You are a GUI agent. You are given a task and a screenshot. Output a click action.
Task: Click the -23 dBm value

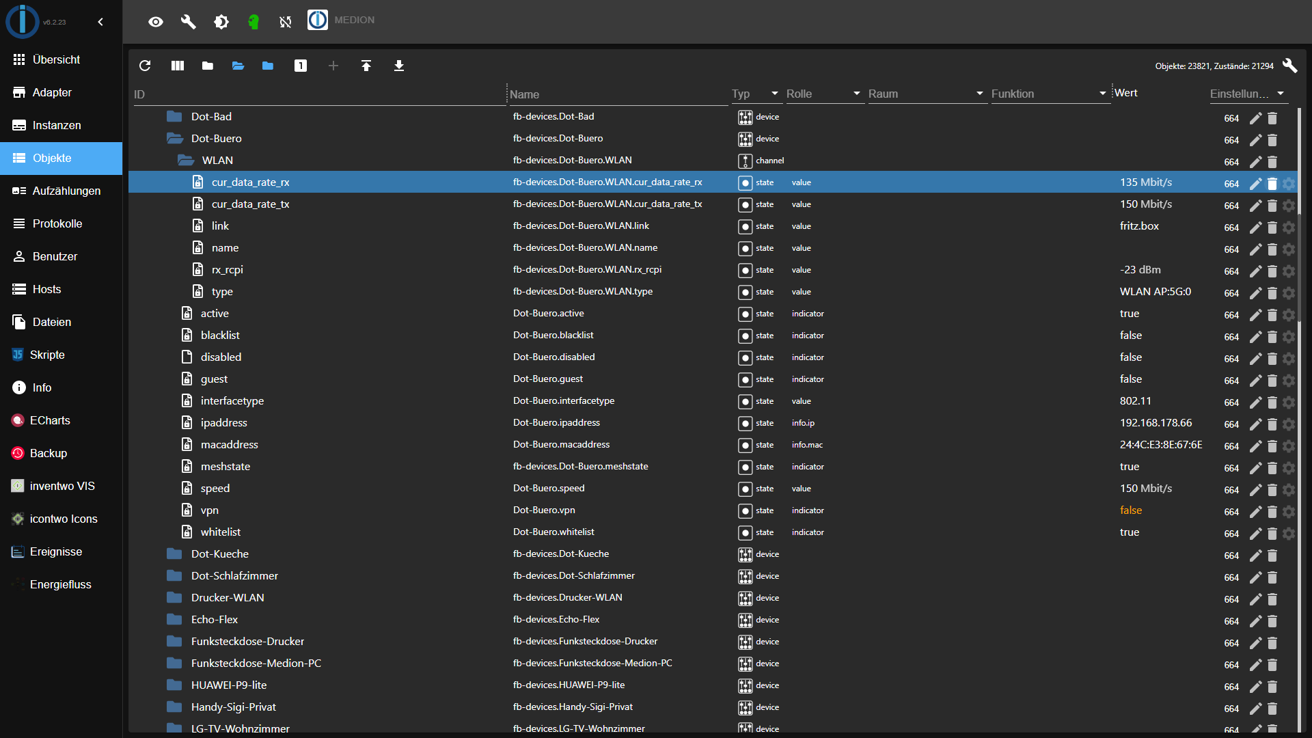pyautogui.click(x=1140, y=269)
